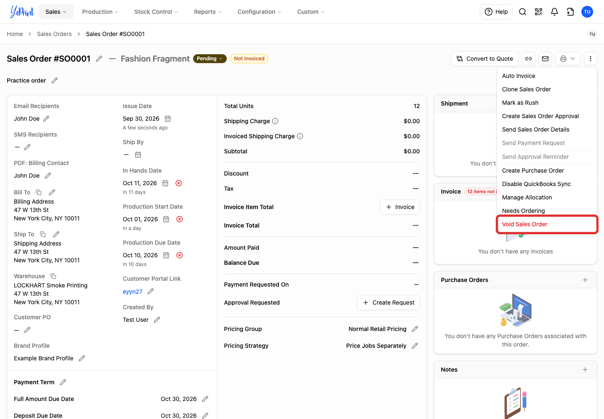
Task: Show Shipping Charge info tooltip
Action: point(275,121)
